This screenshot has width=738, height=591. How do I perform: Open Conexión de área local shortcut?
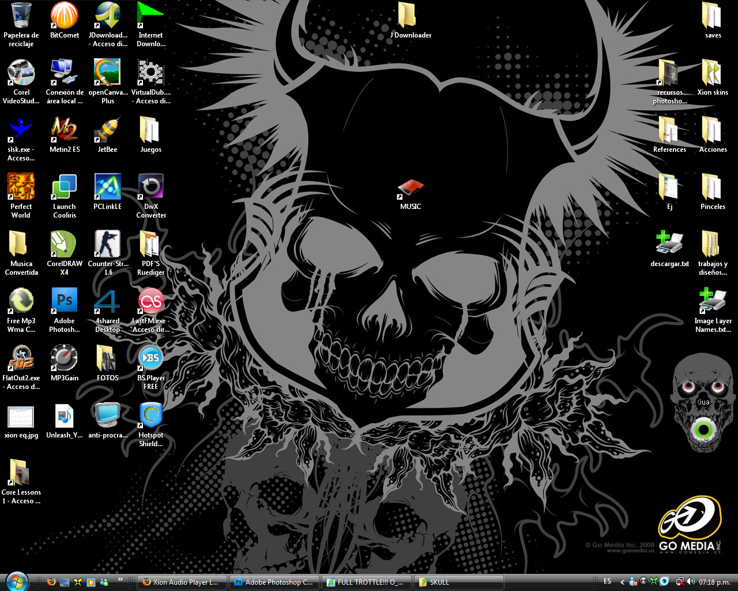(x=65, y=73)
